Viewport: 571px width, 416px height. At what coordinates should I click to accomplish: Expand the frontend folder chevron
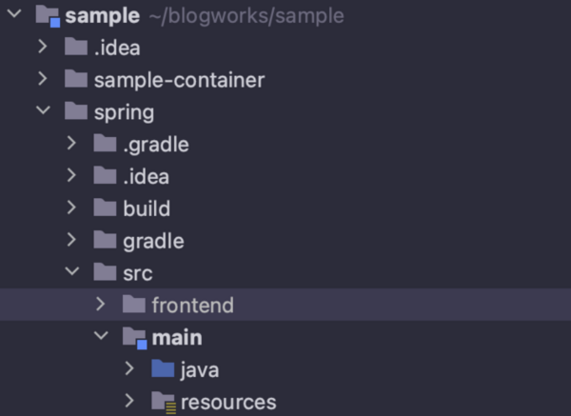pyautogui.click(x=100, y=304)
